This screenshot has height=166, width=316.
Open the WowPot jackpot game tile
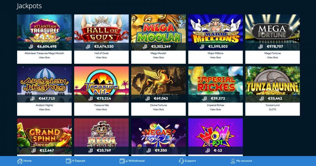[x=216, y=137]
